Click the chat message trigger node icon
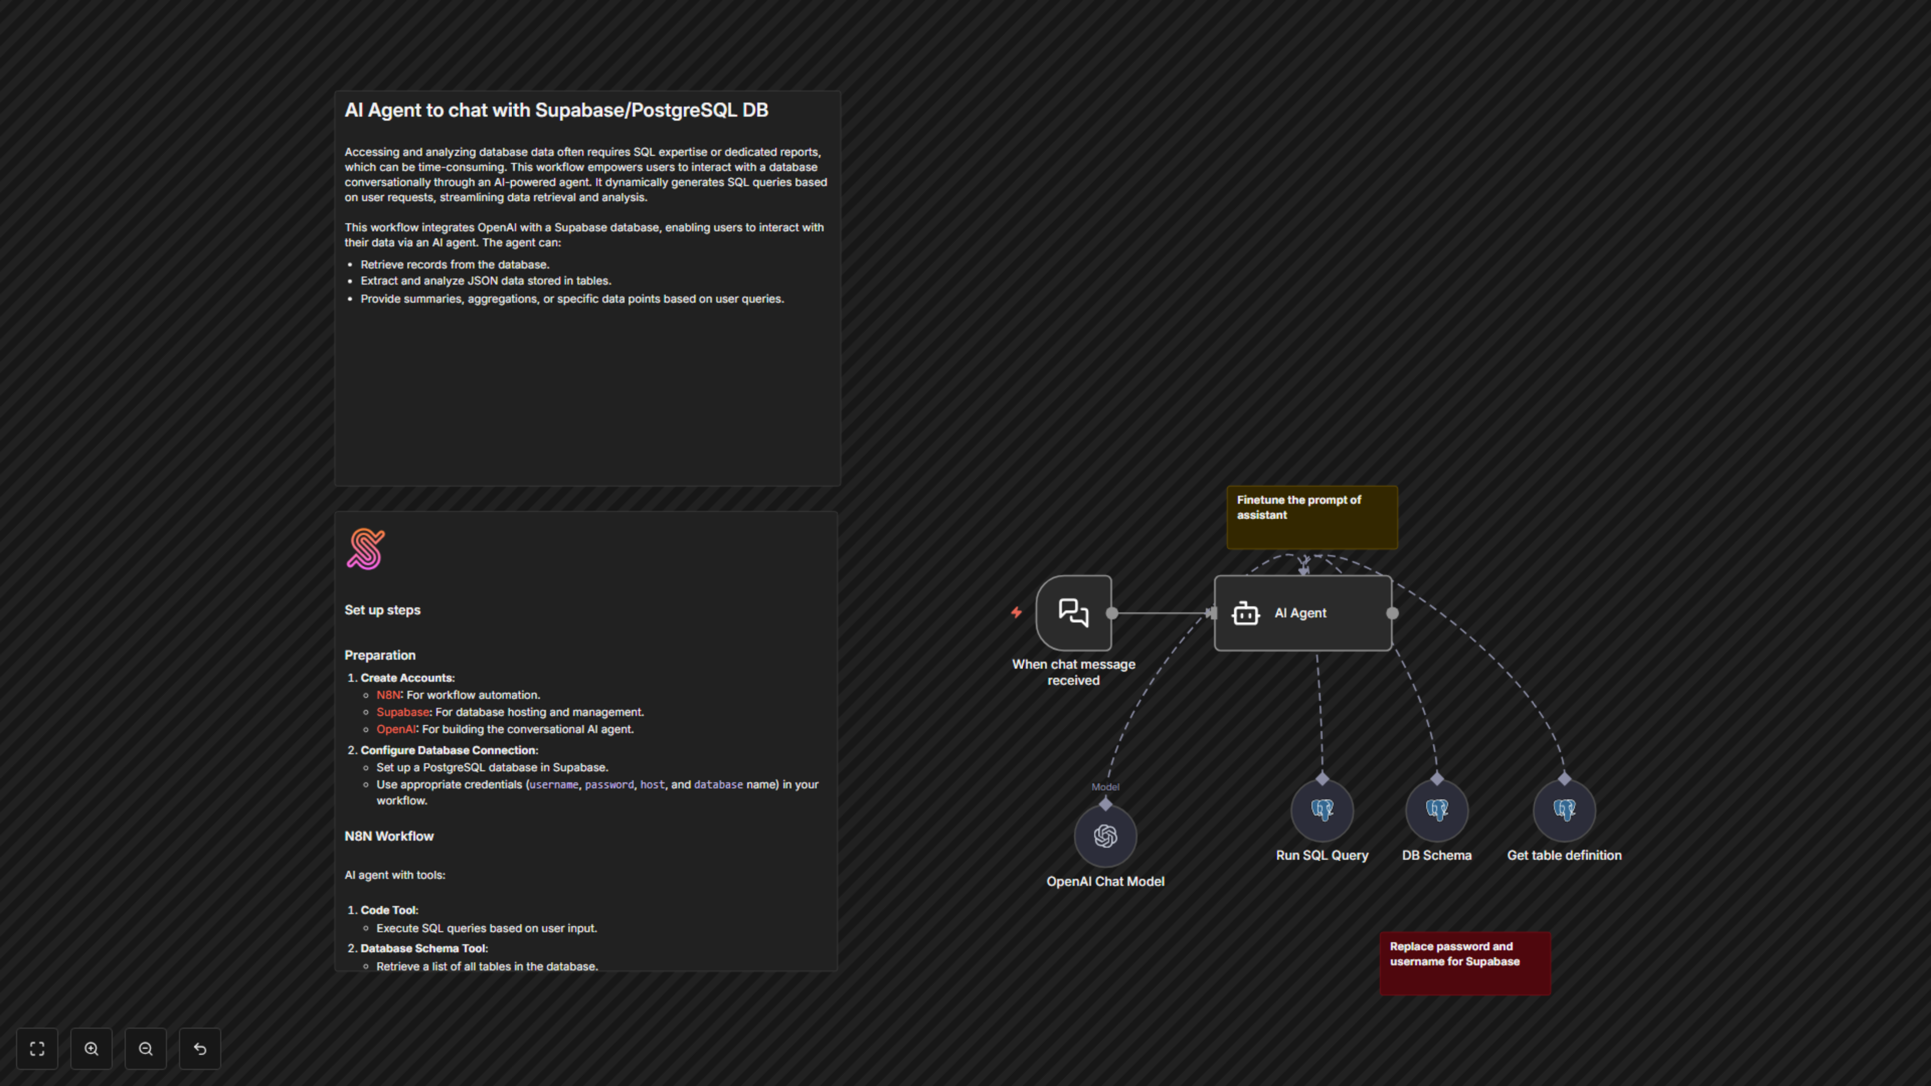 (1074, 613)
